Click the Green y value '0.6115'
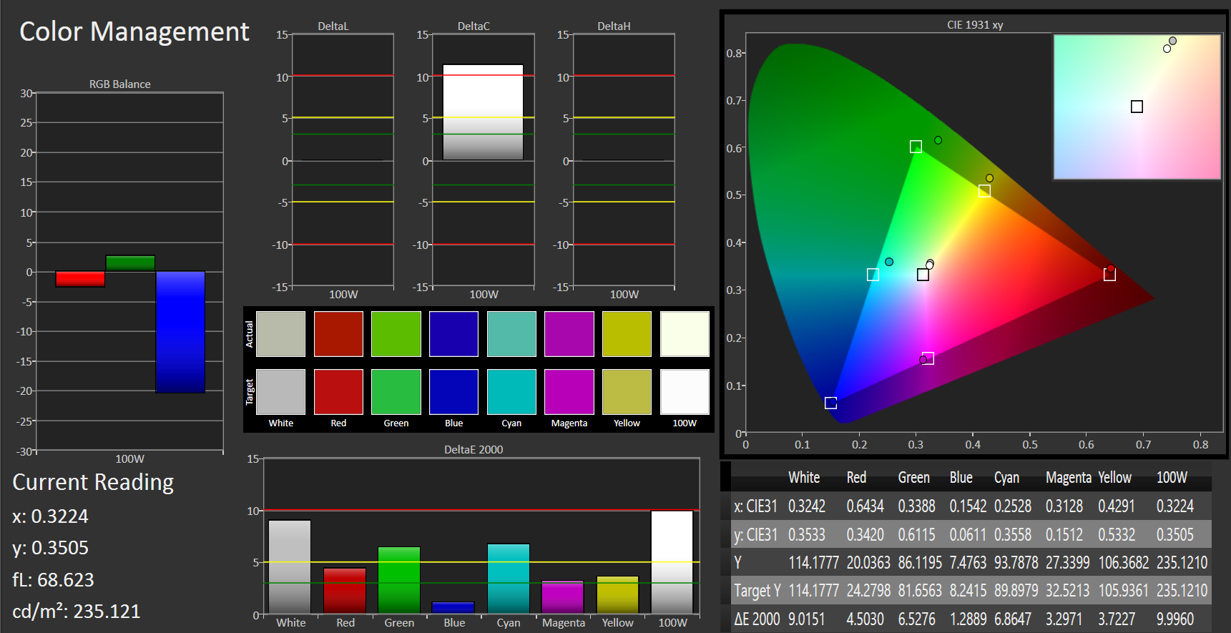The width and height of the screenshot is (1231, 633). tap(916, 535)
